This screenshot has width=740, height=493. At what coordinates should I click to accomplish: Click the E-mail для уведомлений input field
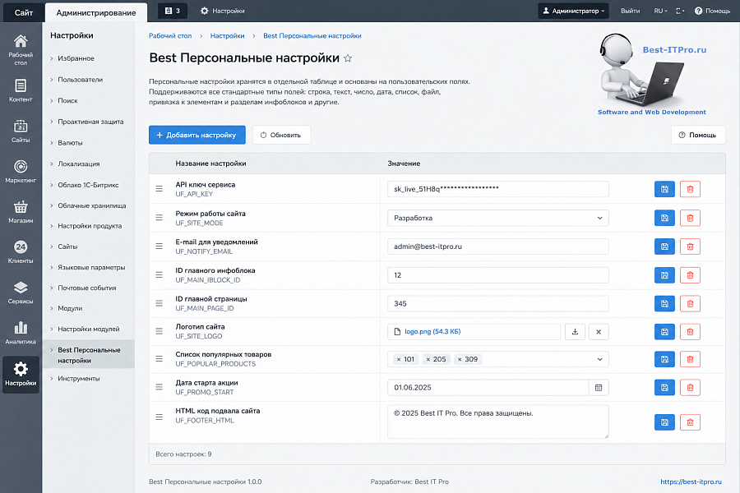click(498, 246)
